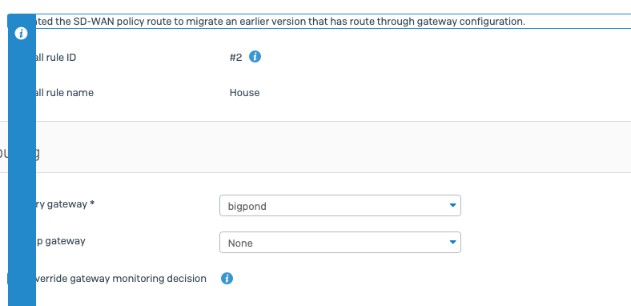Screen dimensions: 631x306
Task: Open the bigpond primary gateway dropdown
Action: click(x=340, y=206)
